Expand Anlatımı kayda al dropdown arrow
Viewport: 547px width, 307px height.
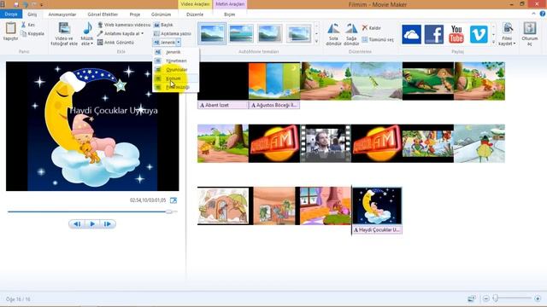(x=142, y=33)
